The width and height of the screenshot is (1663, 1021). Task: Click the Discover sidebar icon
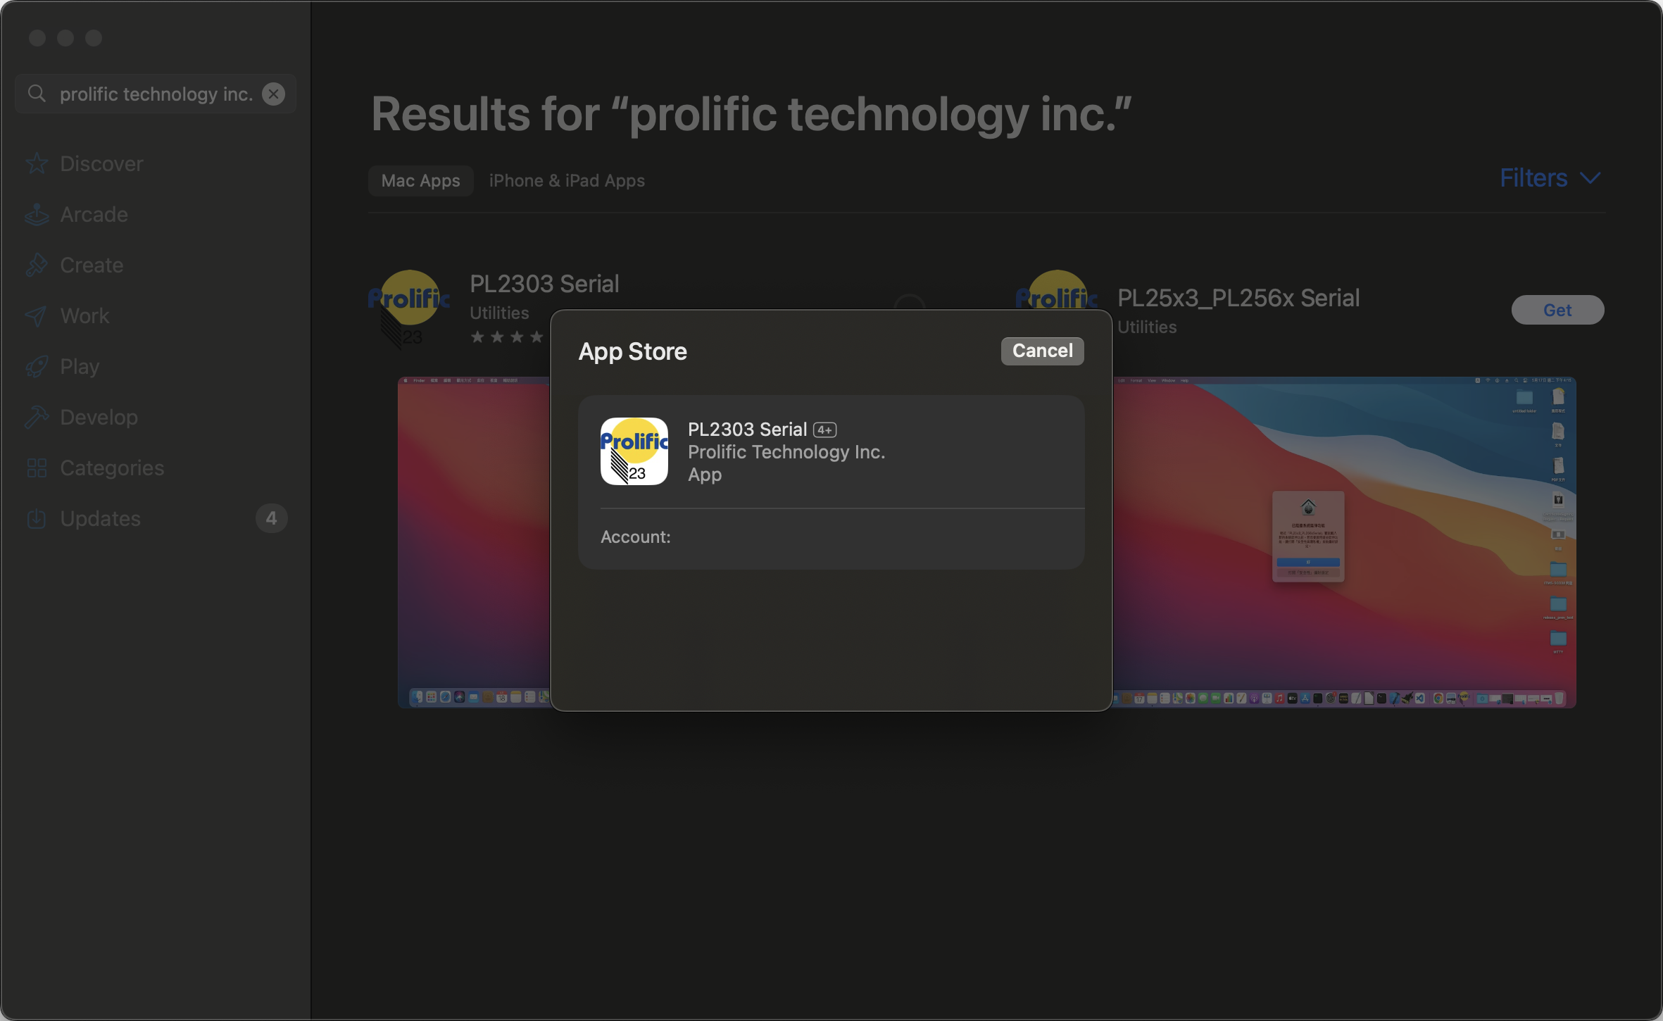click(x=37, y=163)
